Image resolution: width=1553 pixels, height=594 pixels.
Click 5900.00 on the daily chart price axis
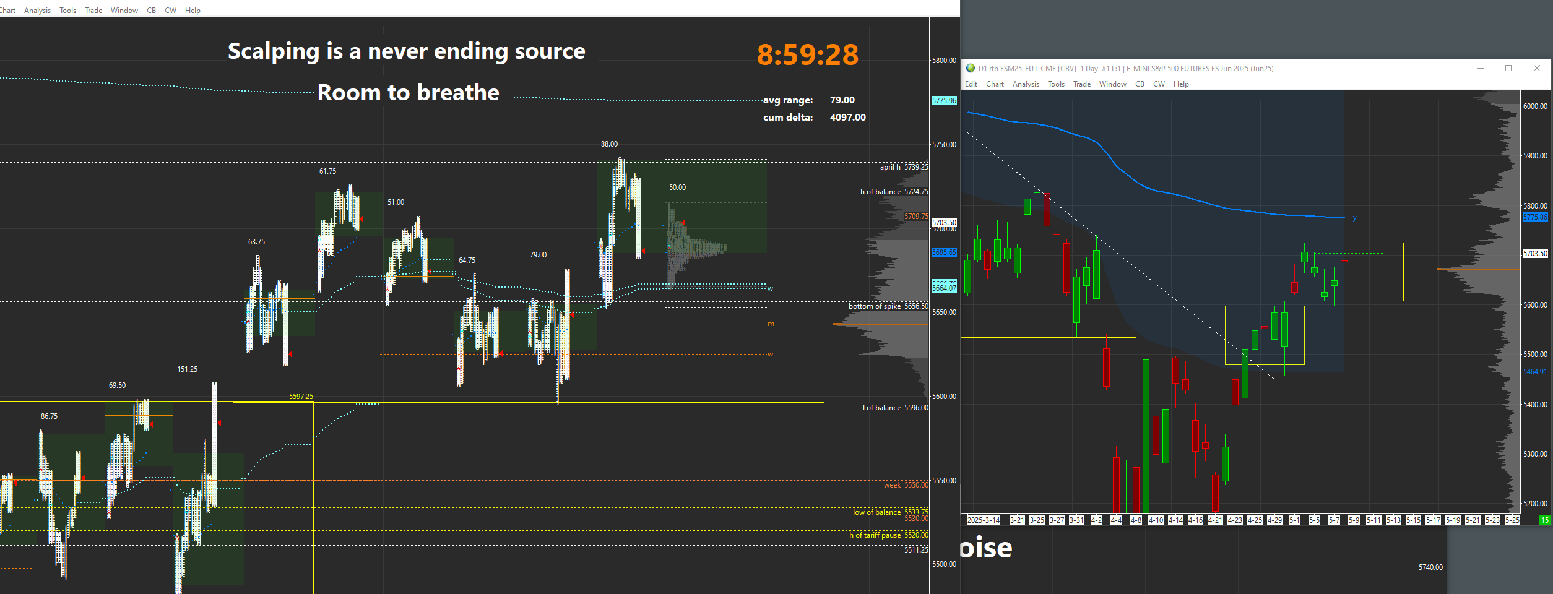[x=1536, y=156]
